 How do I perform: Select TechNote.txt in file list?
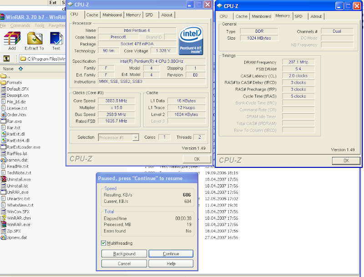point(19,173)
